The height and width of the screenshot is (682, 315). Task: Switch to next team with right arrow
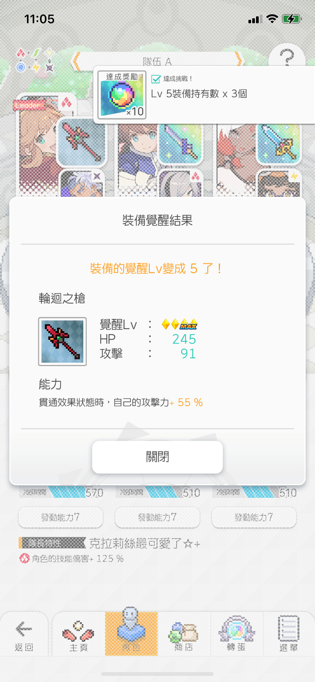point(239,61)
